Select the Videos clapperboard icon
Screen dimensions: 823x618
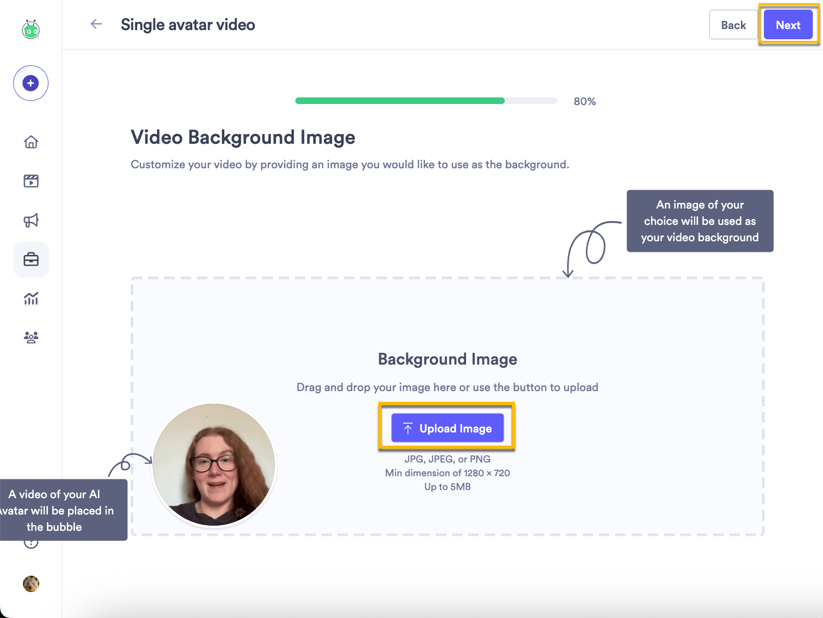[x=31, y=181]
